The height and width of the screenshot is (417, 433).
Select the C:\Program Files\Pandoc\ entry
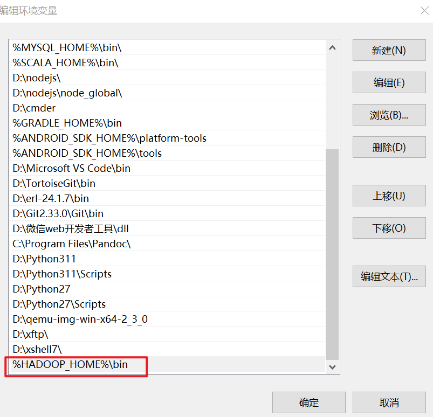pyautogui.click(x=72, y=244)
